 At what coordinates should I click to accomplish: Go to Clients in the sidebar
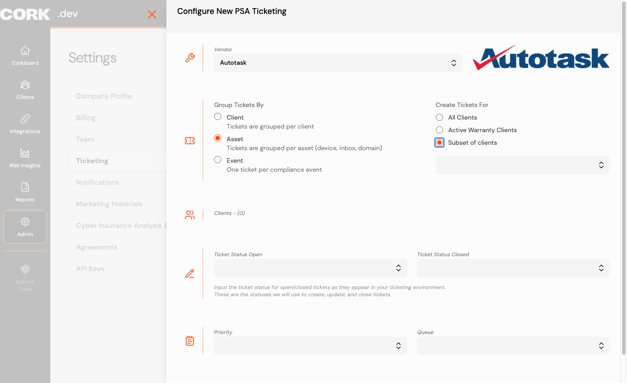click(25, 90)
